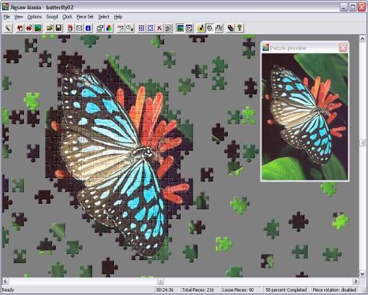Toggle the music note sound button

(x=219, y=27)
